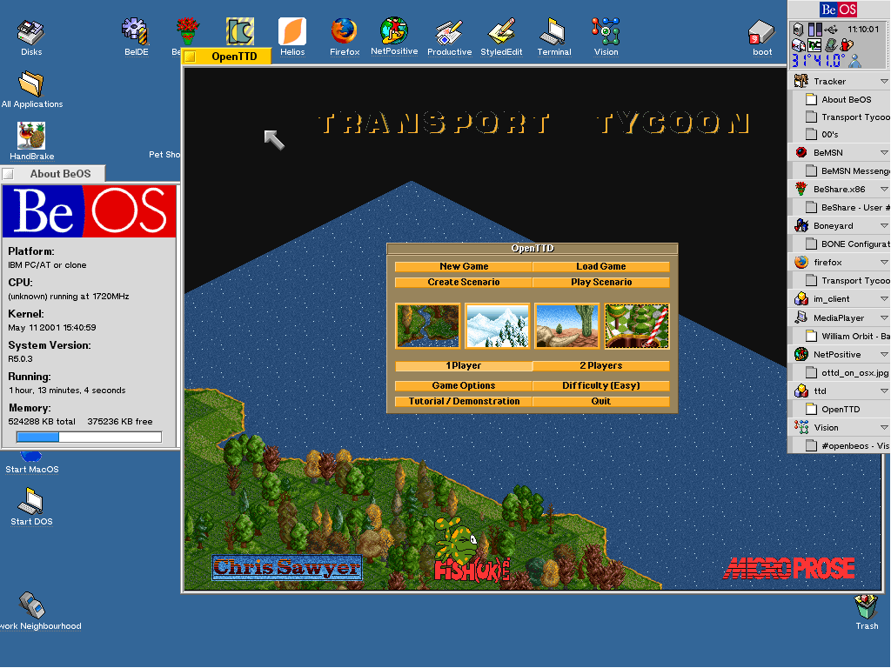Click the Tutorial / Demonstration button
The width and height of the screenshot is (891, 668).
click(x=464, y=401)
